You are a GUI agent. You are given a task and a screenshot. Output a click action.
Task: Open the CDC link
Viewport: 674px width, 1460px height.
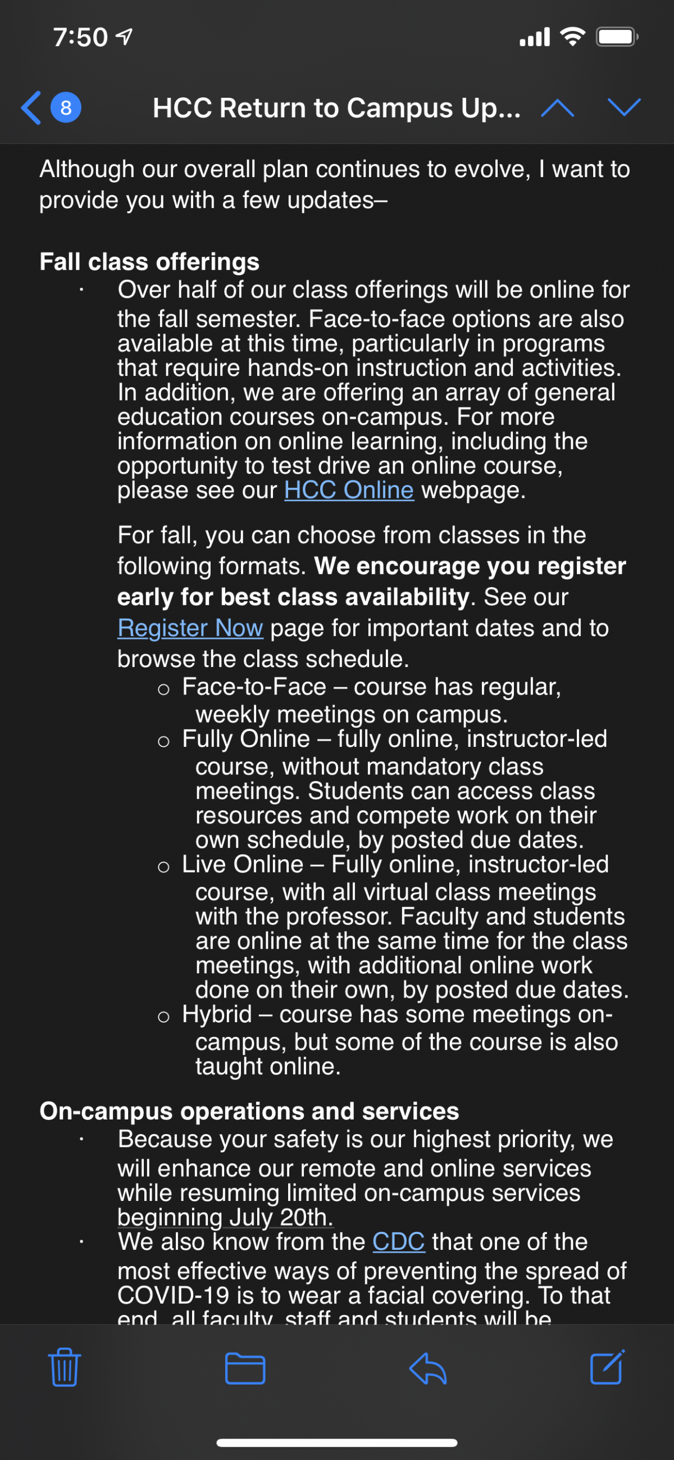(399, 1242)
